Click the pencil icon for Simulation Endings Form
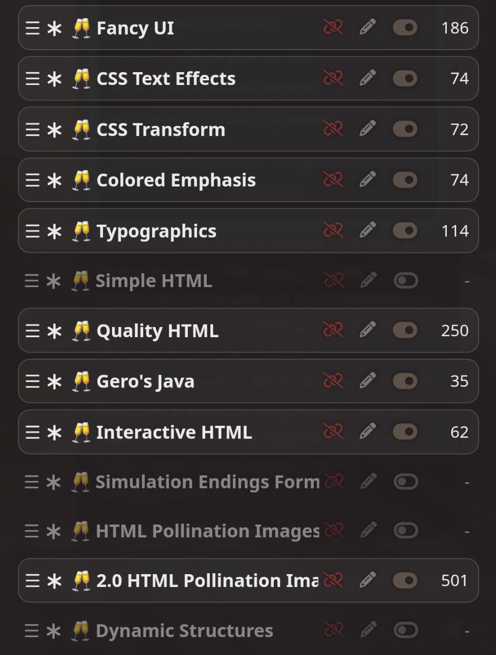The height and width of the screenshot is (655, 496). pyautogui.click(x=369, y=482)
